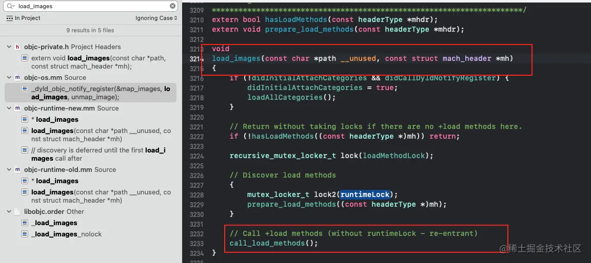Click result icon beside extern void load_images
Viewport: 591px width, 263px height.
click(25, 58)
